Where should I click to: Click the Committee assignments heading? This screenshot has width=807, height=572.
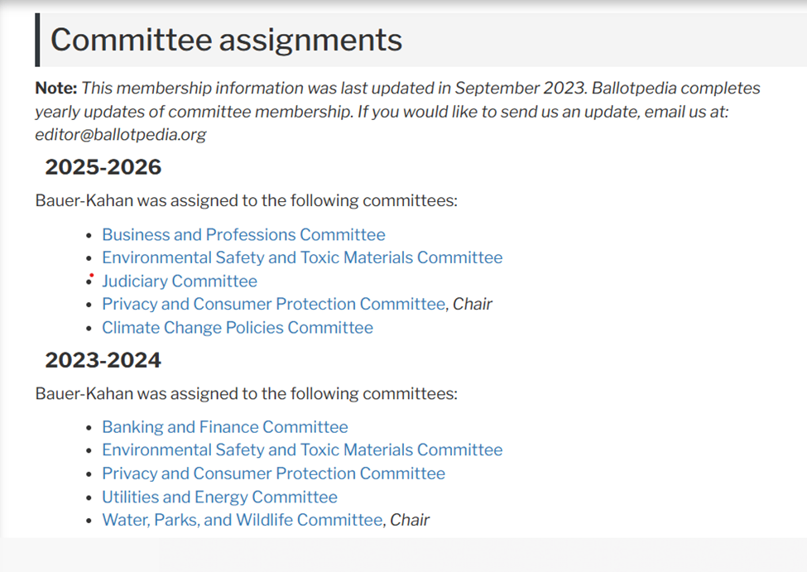point(226,40)
